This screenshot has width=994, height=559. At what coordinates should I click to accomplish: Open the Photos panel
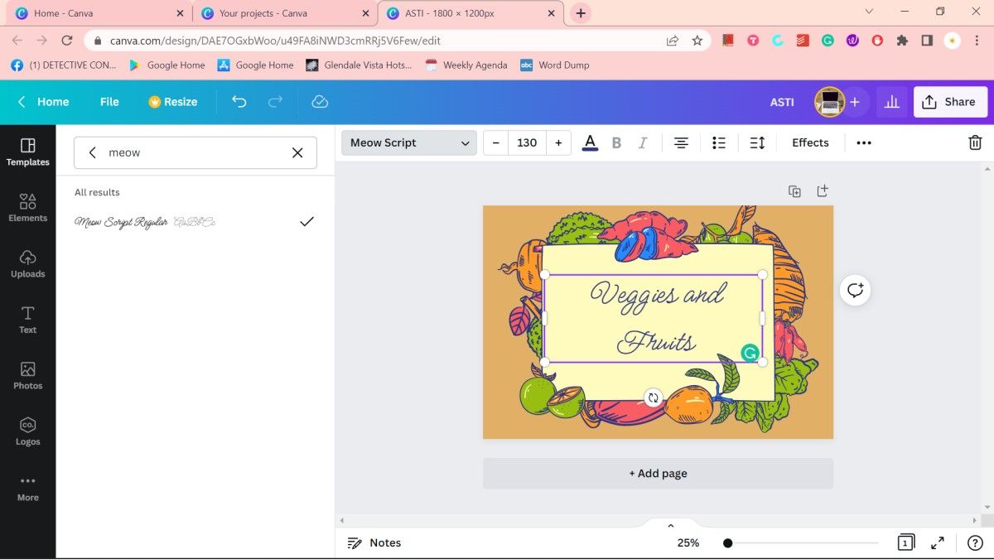coord(27,376)
